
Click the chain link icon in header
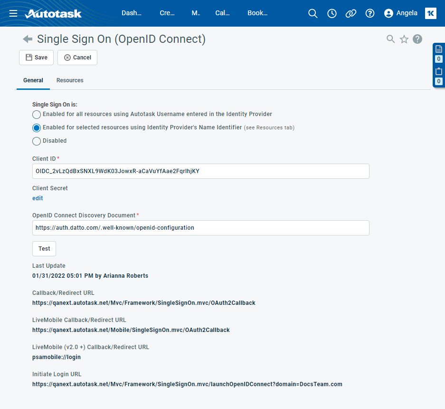click(351, 13)
